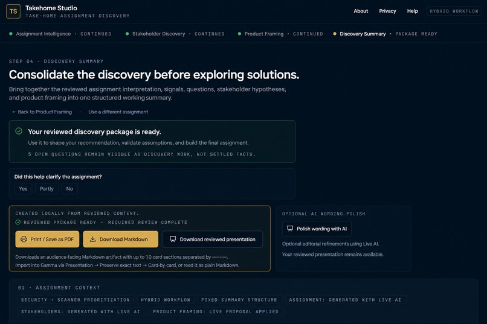487x324 pixels.
Task: Click the download arrow icon on Markdown button
Action: point(92,239)
